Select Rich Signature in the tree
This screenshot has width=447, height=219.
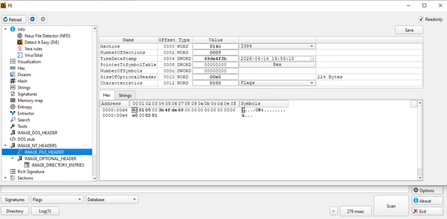[x=31, y=172]
